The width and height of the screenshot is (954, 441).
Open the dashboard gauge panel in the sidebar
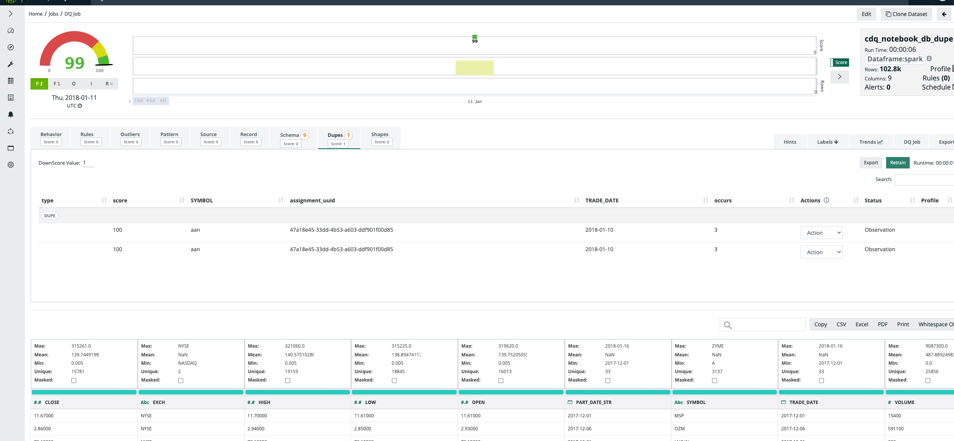[x=11, y=30]
